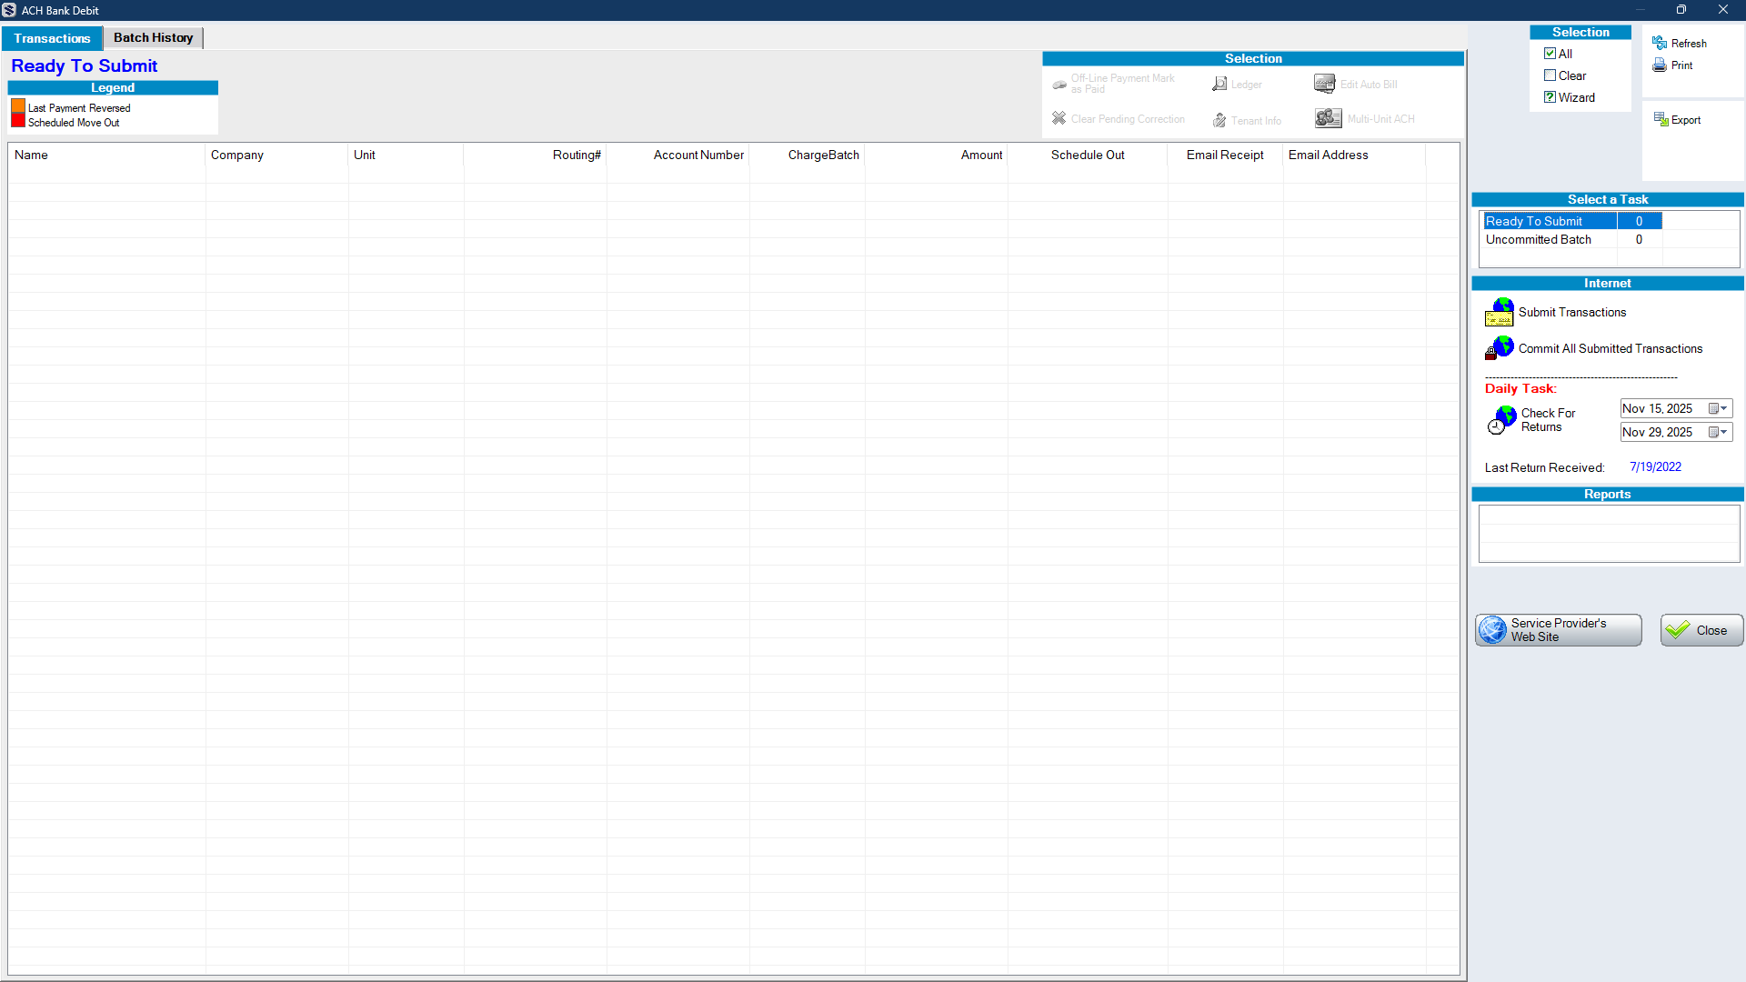Open Service Provider's Web Site button

point(1558,630)
